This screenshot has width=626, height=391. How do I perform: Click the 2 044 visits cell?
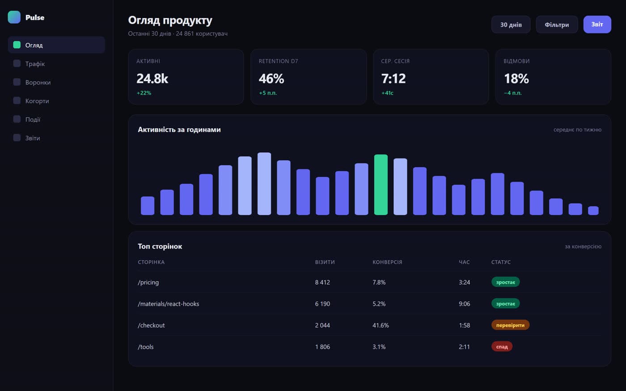322,325
